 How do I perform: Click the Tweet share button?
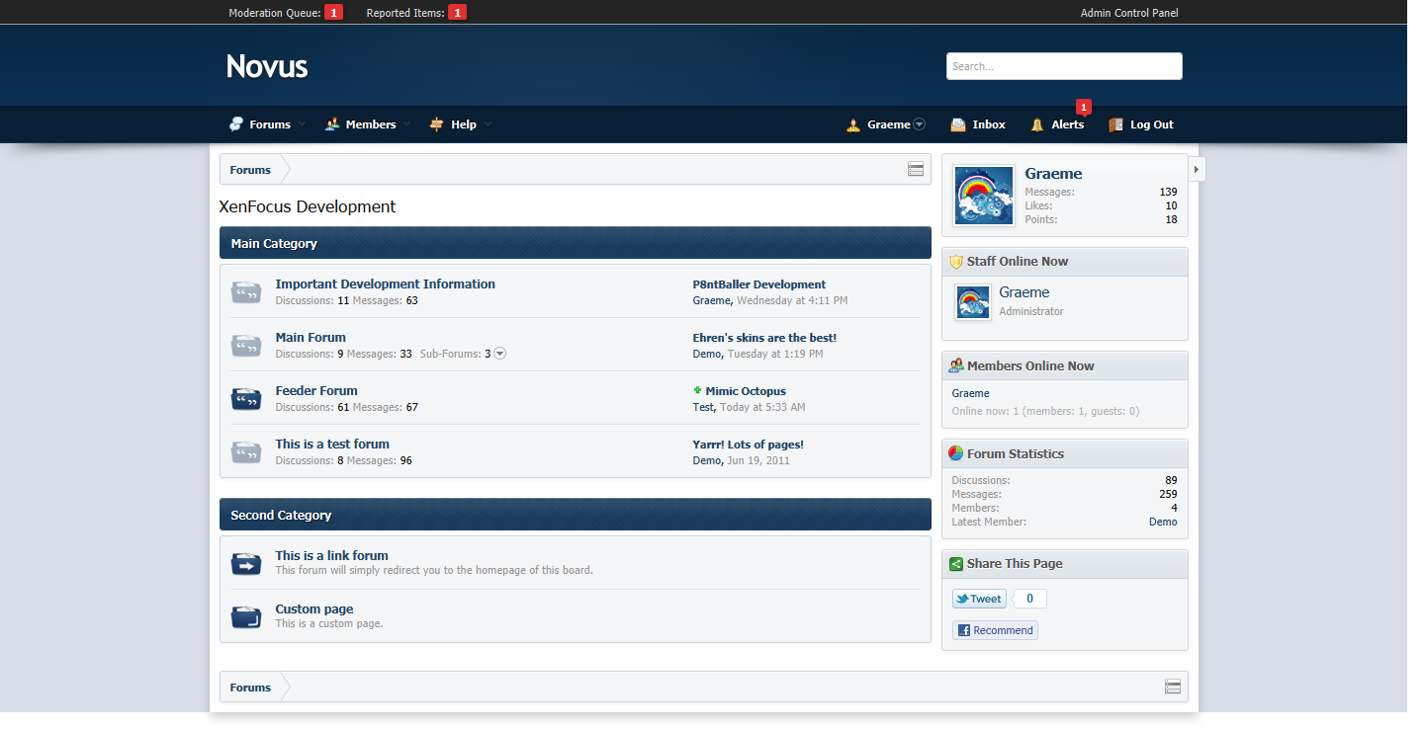point(979,599)
